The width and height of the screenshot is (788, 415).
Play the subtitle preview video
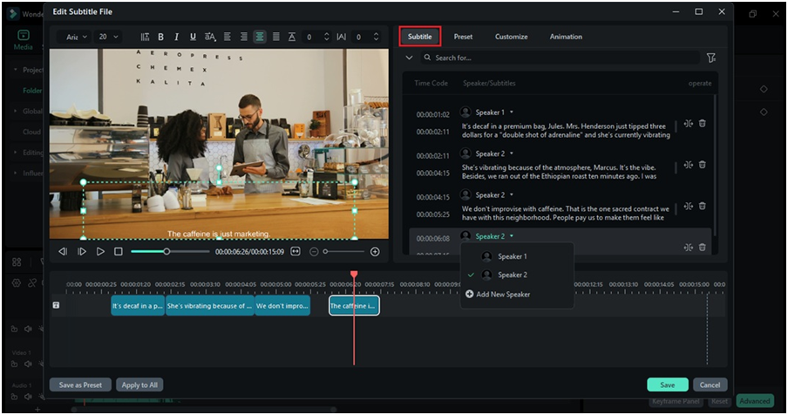[100, 252]
